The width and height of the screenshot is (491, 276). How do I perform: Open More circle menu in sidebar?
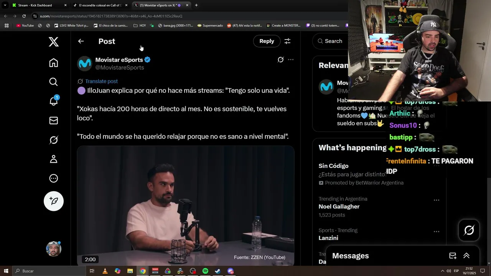54,178
